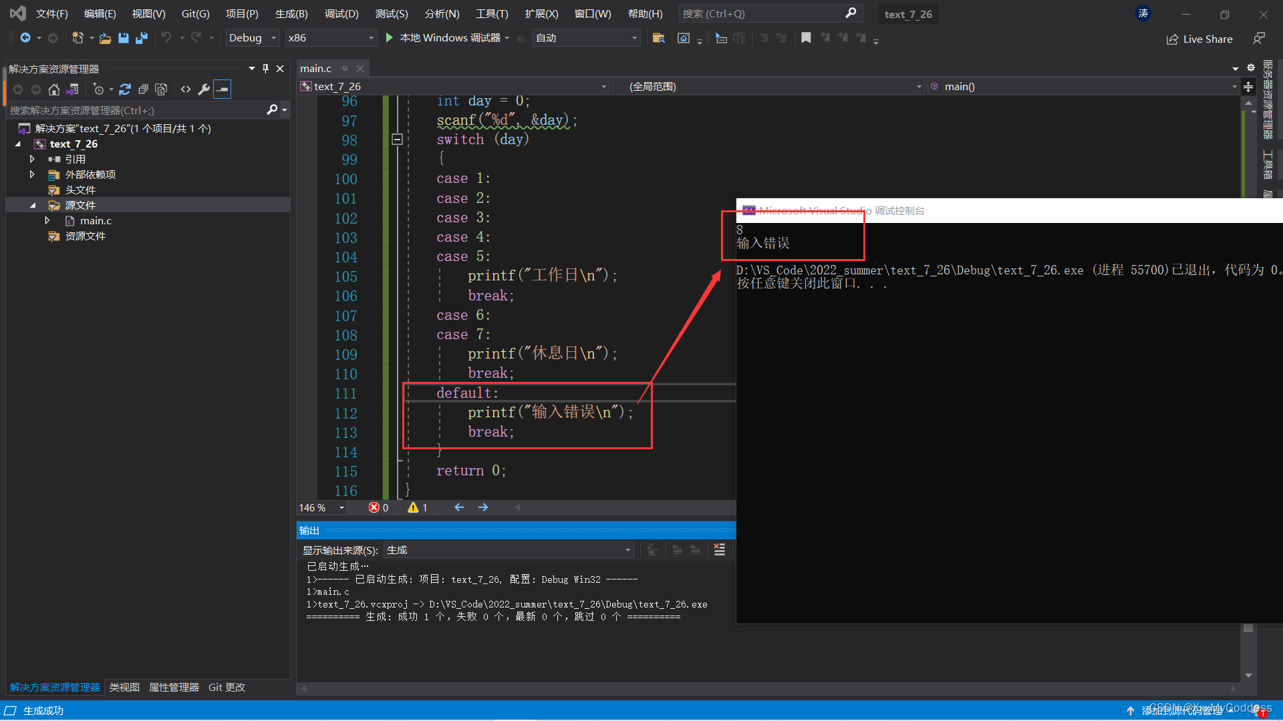The width and height of the screenshot is (1283, 721).
Task: Switch to the Git 更改 tab
Action: coord(227,687)
